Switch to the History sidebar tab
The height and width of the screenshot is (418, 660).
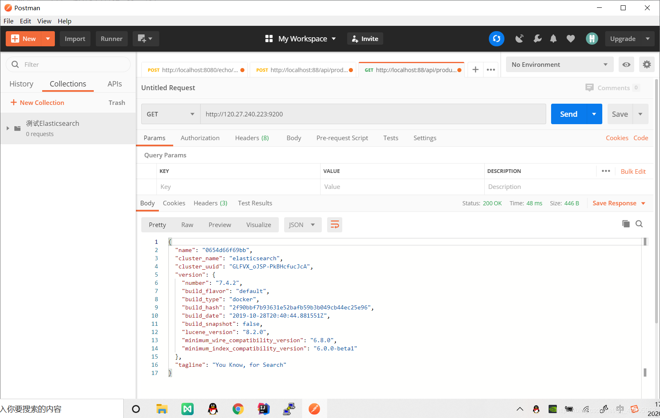point(21,84)
